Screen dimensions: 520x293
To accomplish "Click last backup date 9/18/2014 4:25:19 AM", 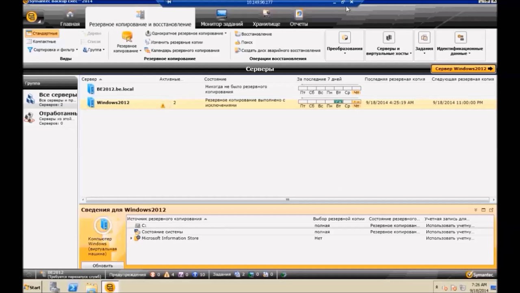I will (x=390, y=103).
